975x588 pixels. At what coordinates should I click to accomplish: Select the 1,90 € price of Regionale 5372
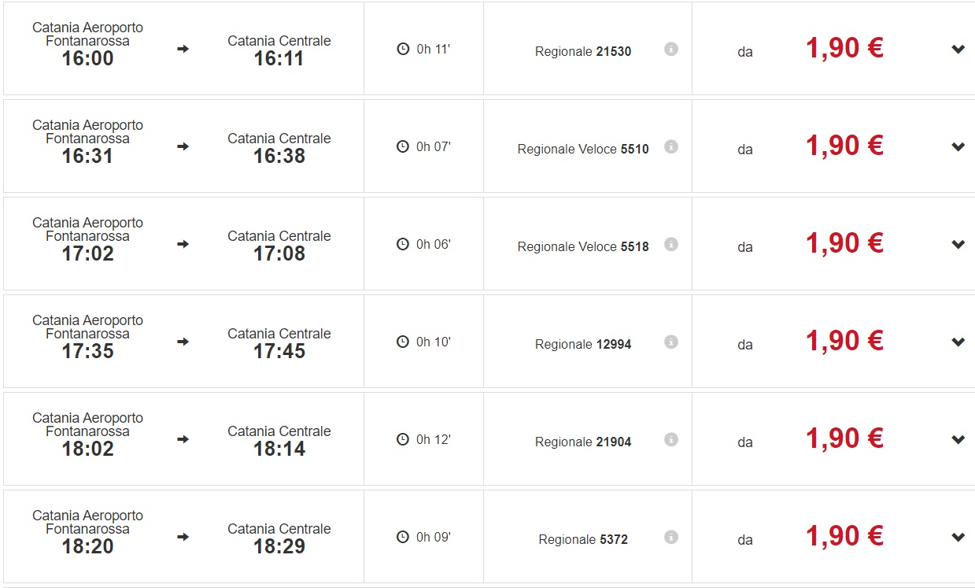click(x=844, y=537)
